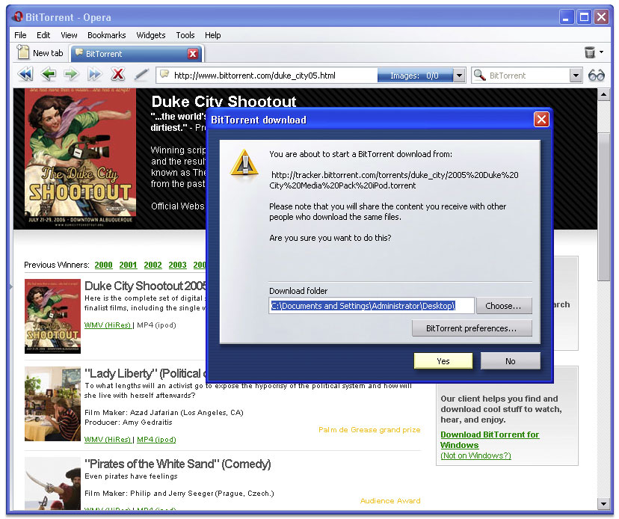Click the 'Audience Award' text
The image size is (619, 519).
390,501
